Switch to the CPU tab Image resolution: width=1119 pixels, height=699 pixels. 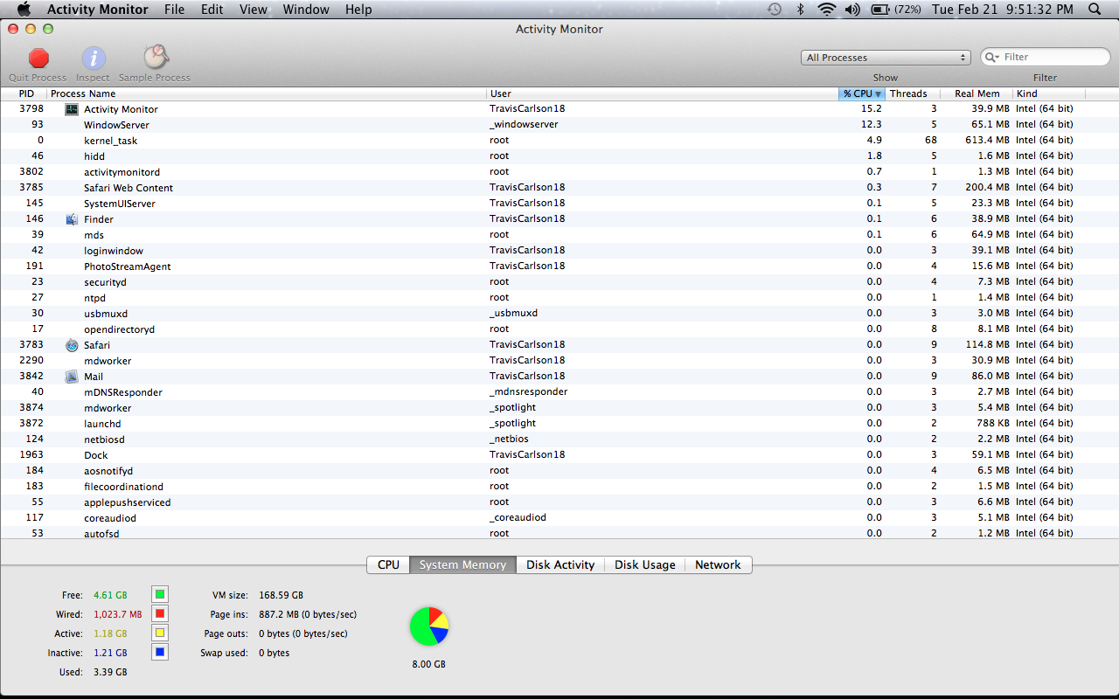click(x=389, y=565)
